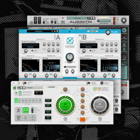Click the Shuffle OFF display
The width and height of the screenshot is (140, 140).
click(48, 105)
